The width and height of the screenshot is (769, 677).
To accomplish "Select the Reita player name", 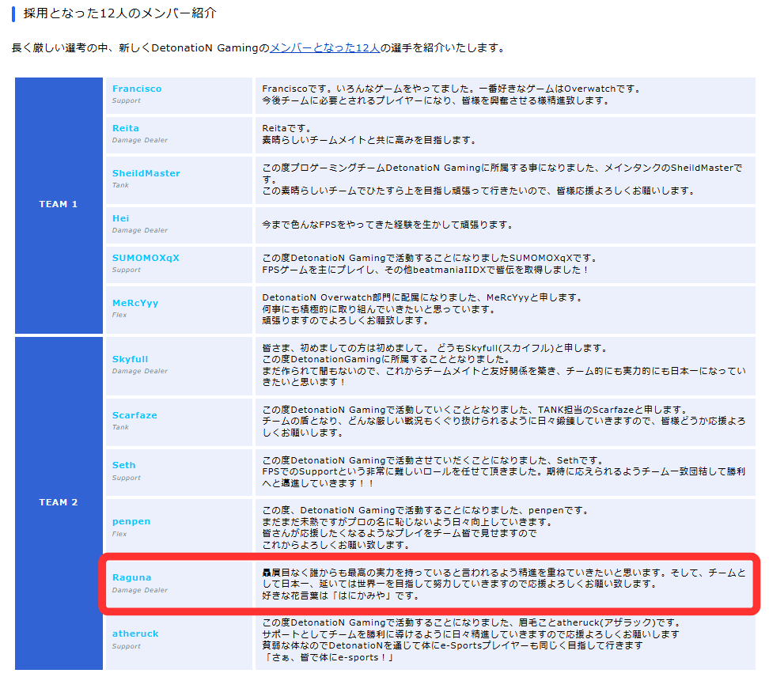I will (126, 128).
